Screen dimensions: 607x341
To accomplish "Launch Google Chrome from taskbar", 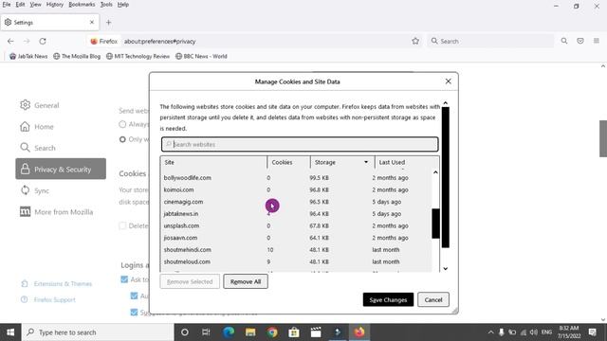I will pos(272,332).
